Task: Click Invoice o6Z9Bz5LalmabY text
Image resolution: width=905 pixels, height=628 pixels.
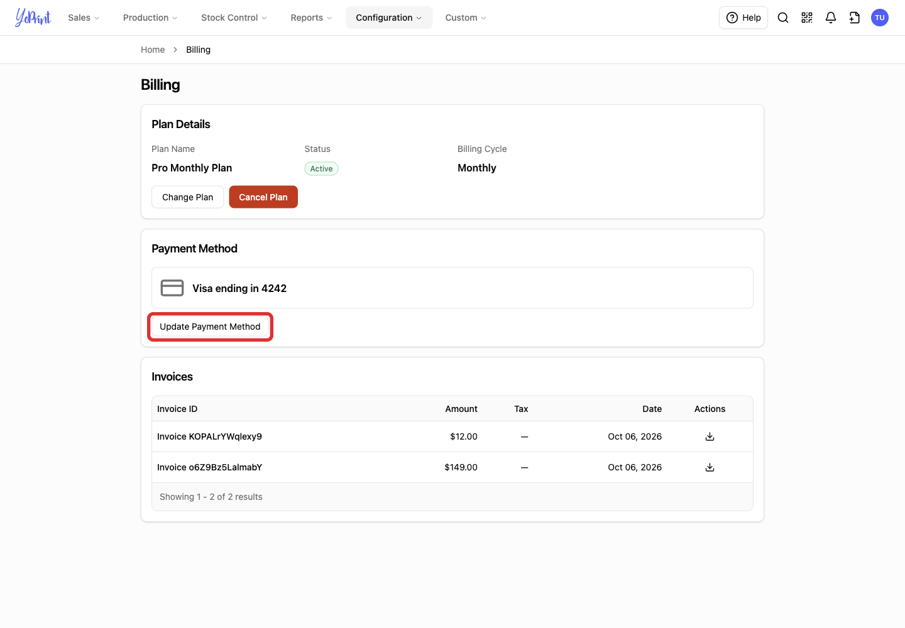Action: pos(209,467)
